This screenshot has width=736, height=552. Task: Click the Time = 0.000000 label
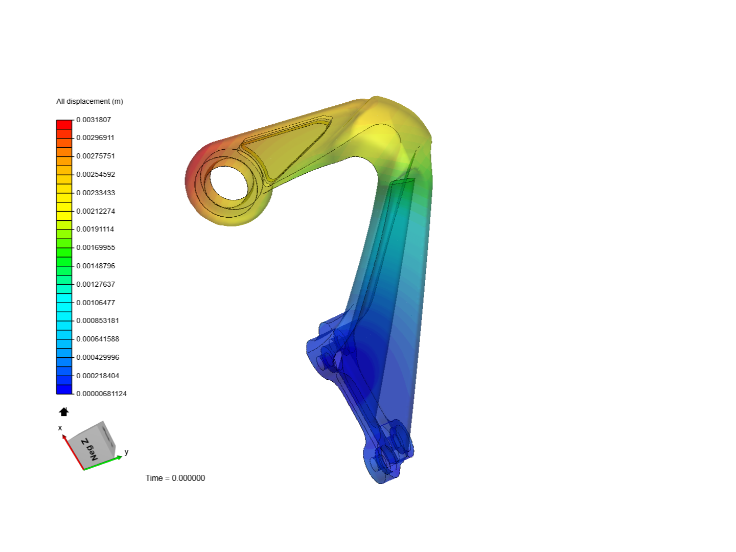tap(175, 478)
